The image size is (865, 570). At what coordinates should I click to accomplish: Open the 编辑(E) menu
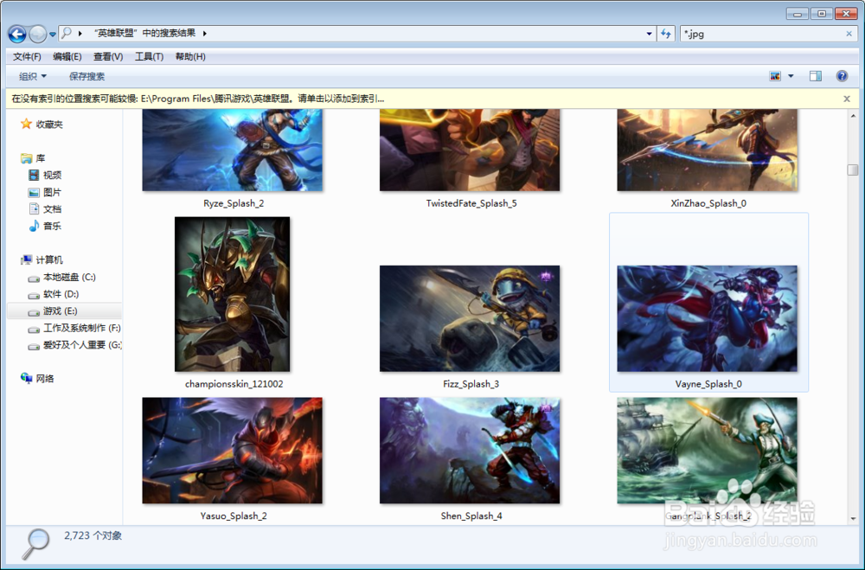pyautogui.click(x=67, y=56)
